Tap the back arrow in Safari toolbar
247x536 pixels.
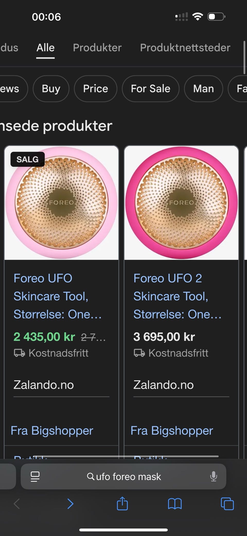[x=17, y=504]
